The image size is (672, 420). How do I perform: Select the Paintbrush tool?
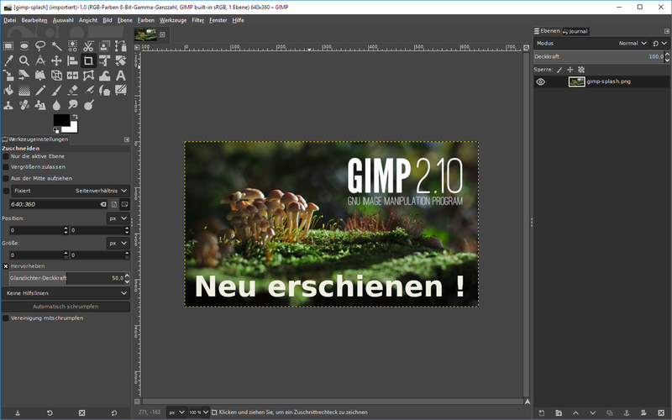pyautogui.click(x=56, y=91)
